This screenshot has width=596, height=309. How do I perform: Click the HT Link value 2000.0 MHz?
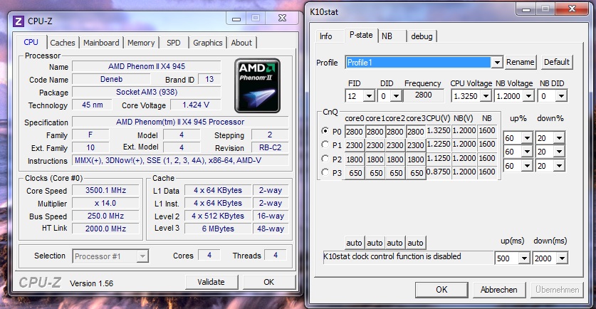point(105,229)
